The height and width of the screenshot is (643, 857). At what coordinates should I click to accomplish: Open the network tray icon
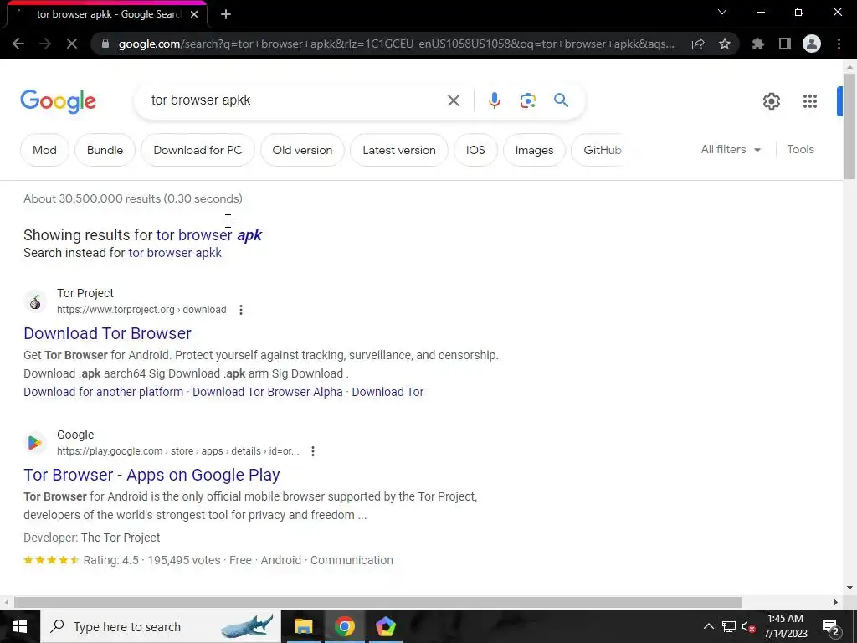tap(729, 626)
